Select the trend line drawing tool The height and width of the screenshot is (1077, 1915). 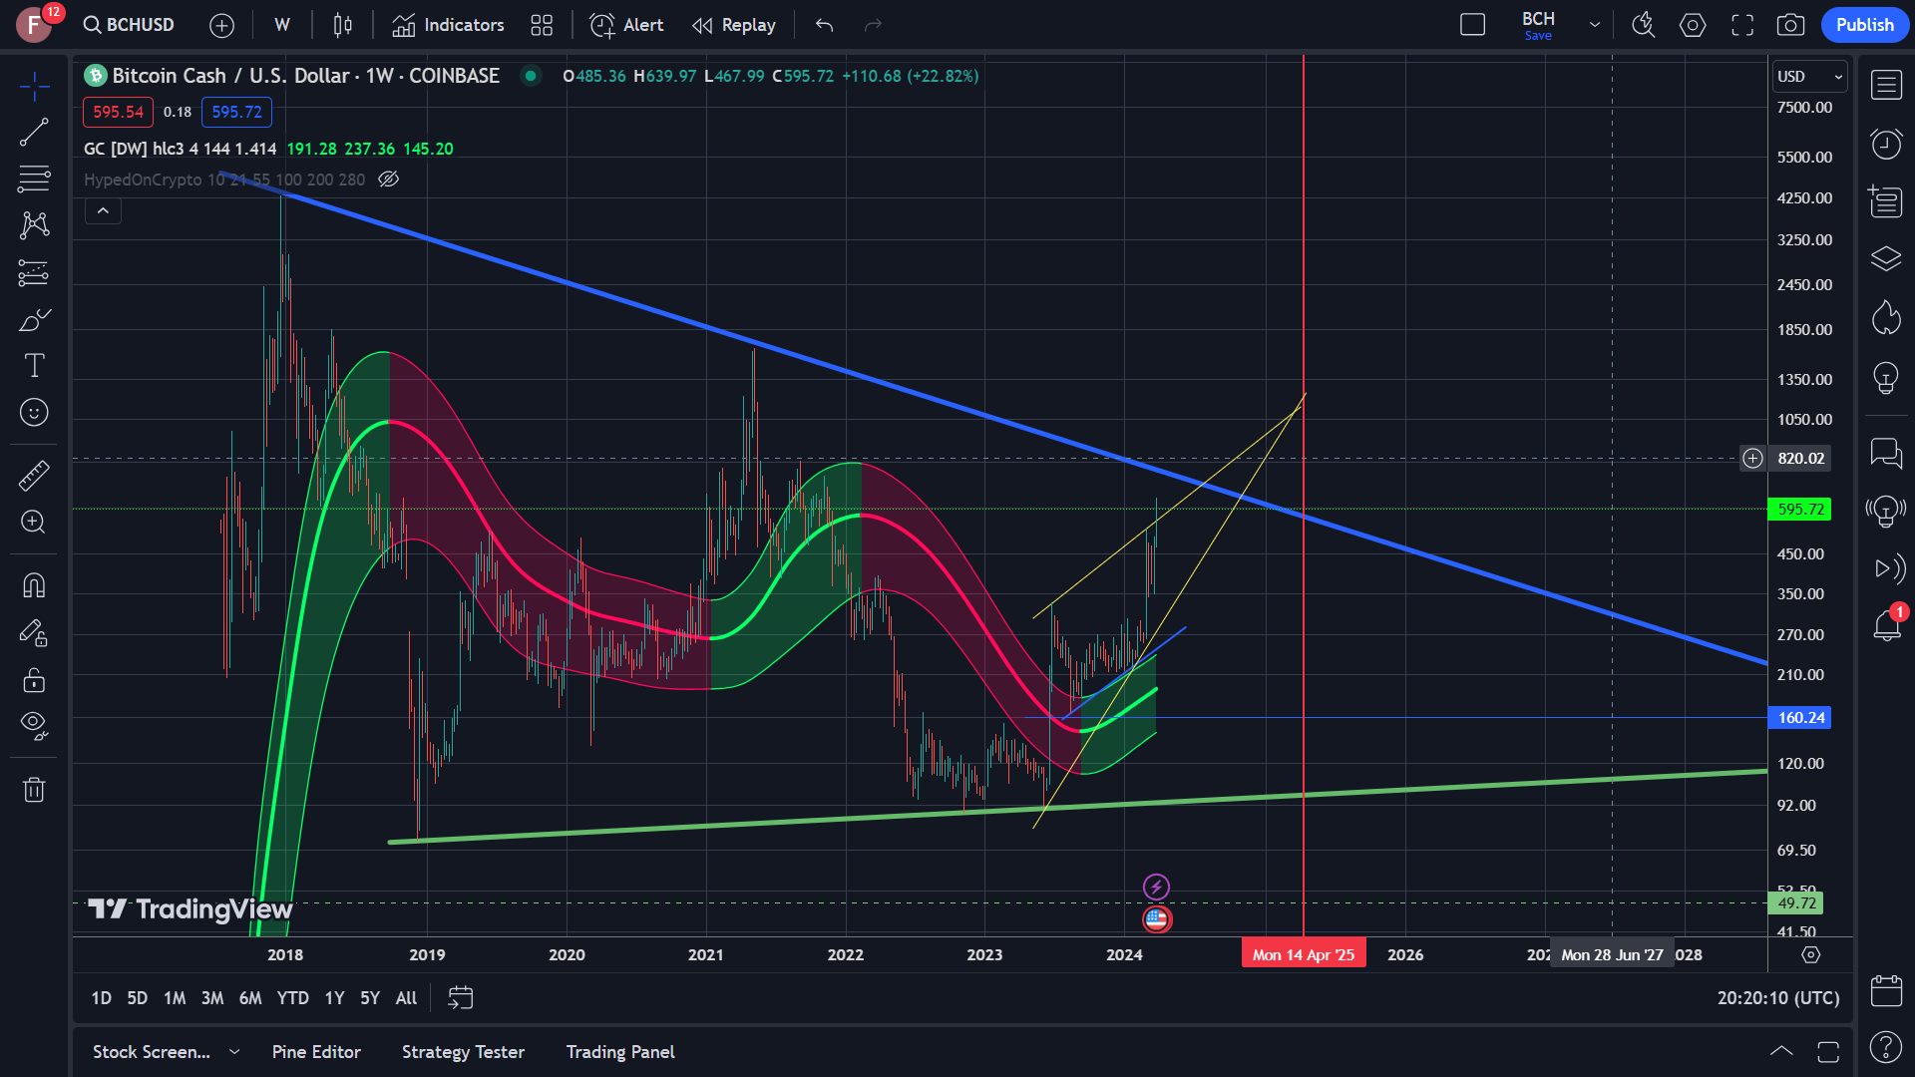(34, 133)
